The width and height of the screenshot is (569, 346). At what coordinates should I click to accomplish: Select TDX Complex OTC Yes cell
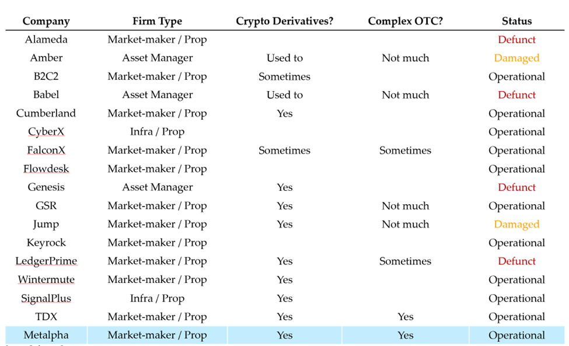coord(406,317)
